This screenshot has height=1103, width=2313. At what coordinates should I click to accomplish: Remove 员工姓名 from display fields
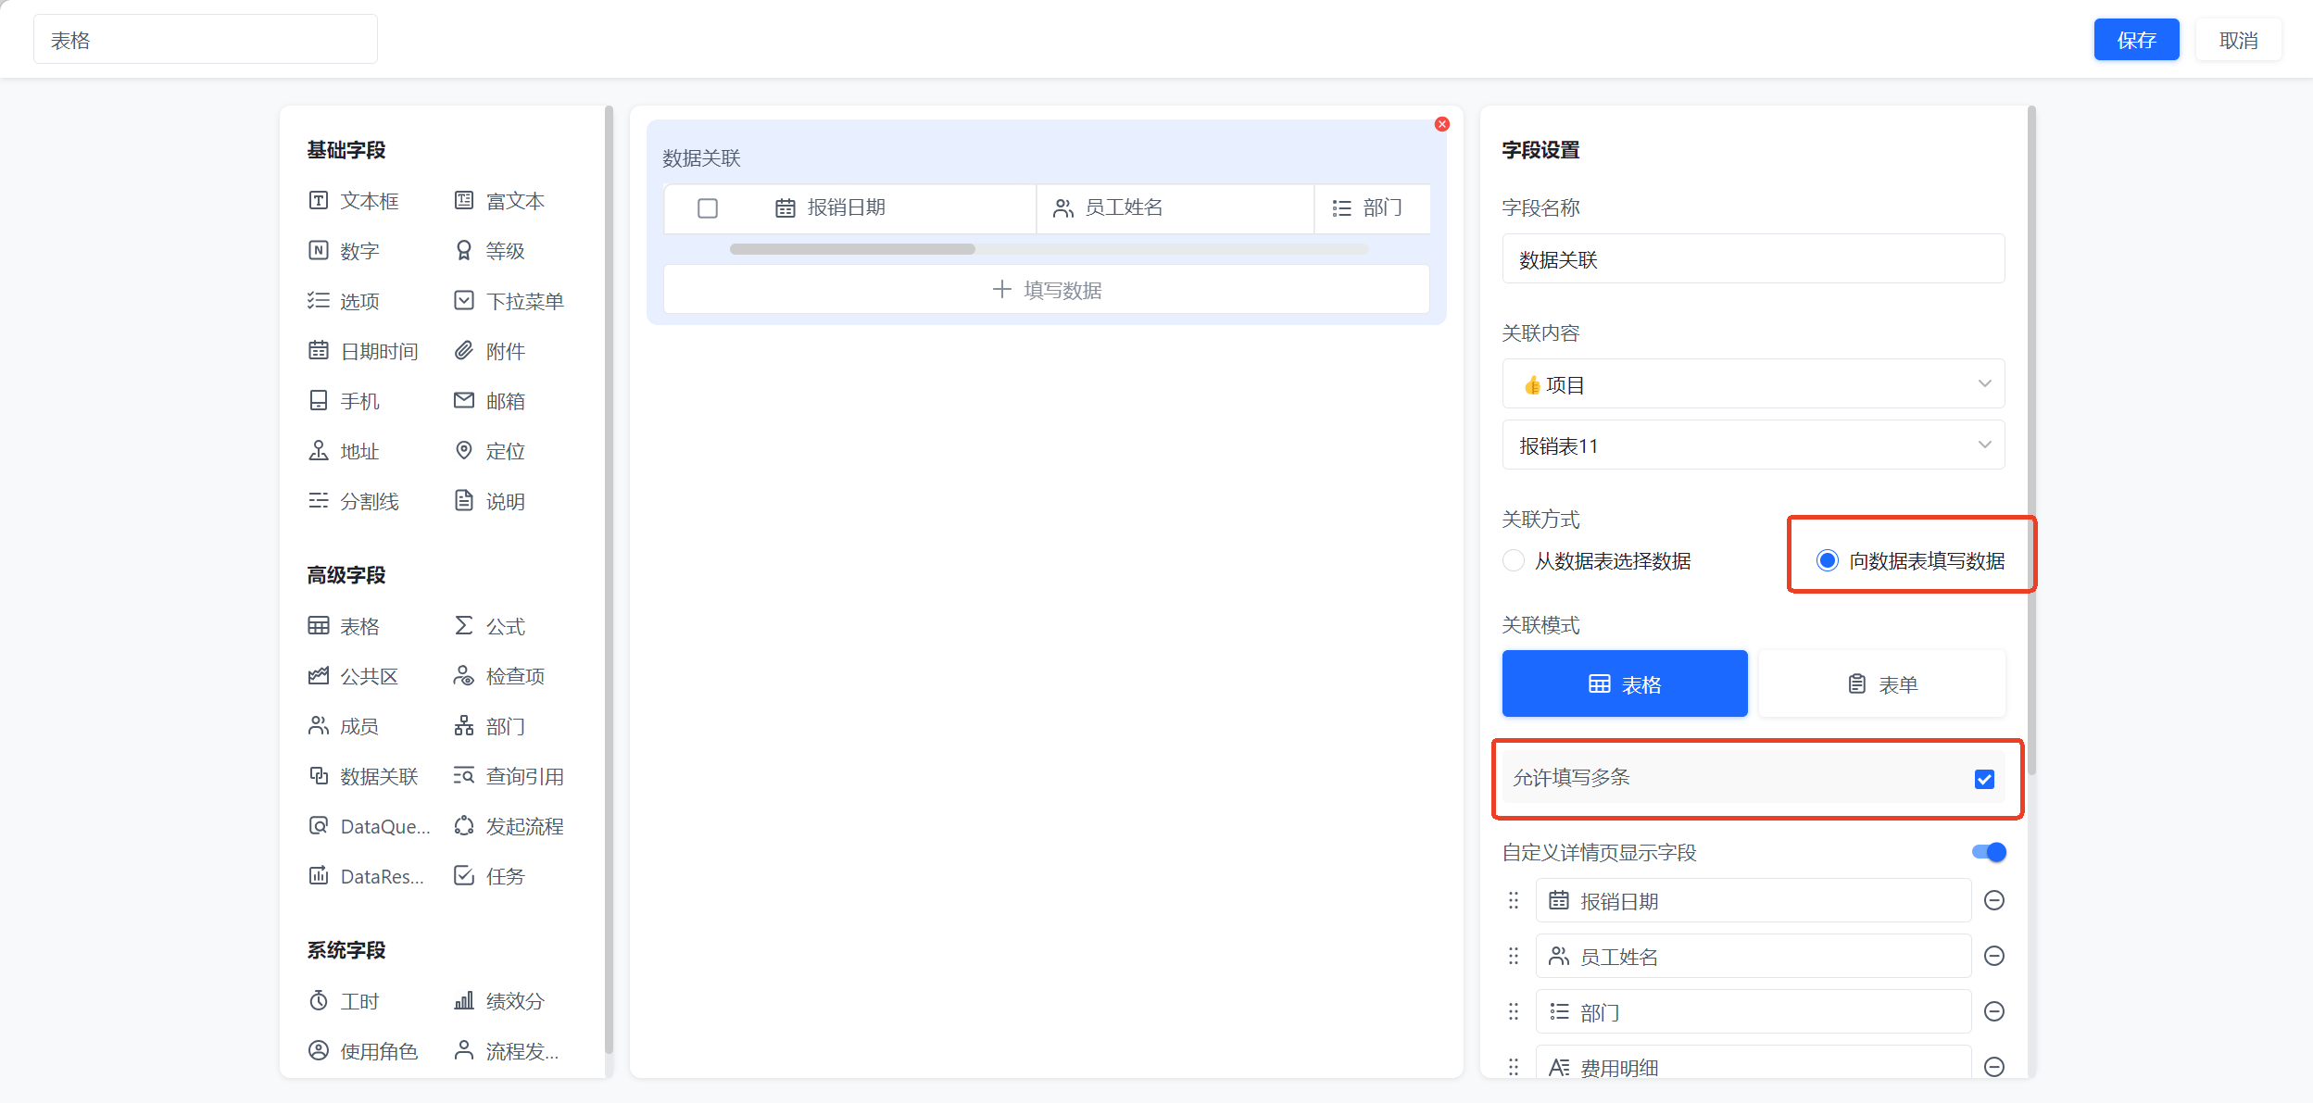click(x=1994, y=956)
